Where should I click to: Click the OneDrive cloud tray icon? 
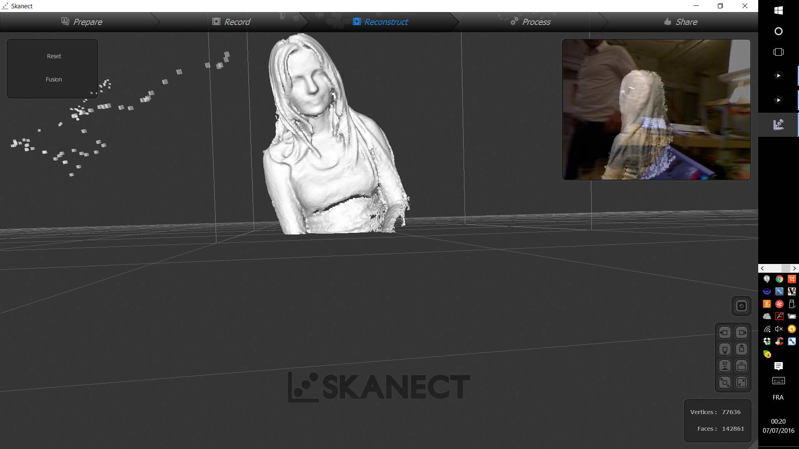[x=767, y=316]
